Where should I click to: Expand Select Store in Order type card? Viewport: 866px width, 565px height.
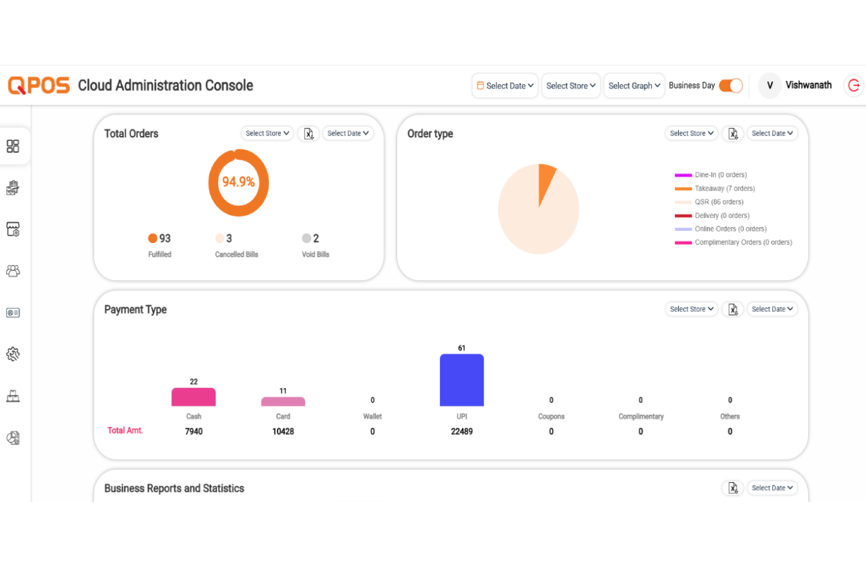point(692,133)
